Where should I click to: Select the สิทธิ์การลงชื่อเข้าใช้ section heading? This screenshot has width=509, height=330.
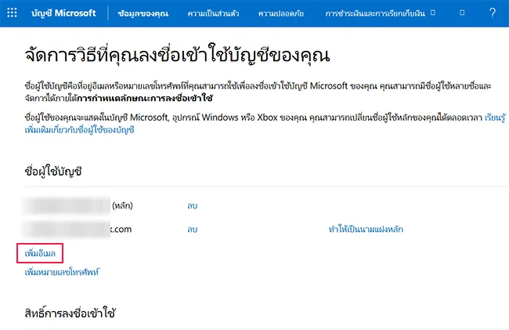tap(70, 313)
